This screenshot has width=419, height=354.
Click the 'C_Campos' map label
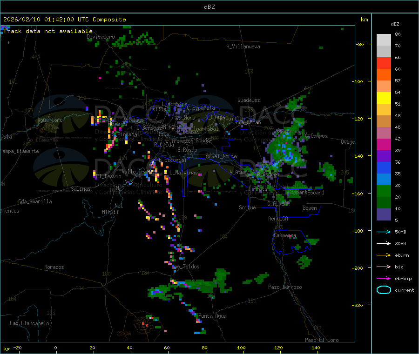pos(316,136)
